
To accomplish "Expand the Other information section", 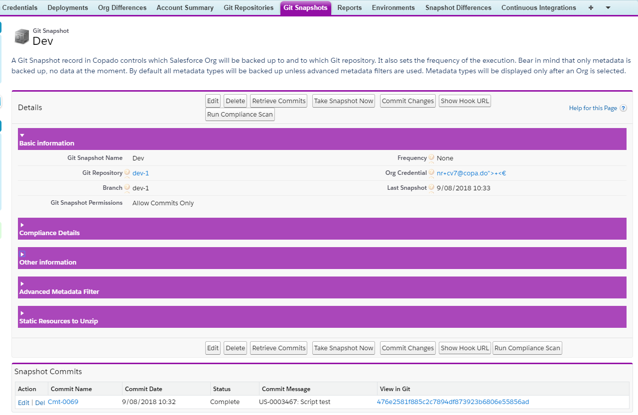I will click(x=22, y=254).
